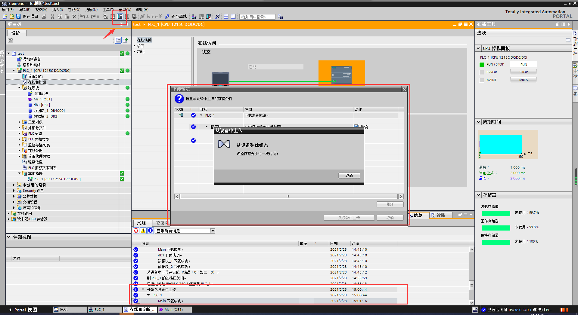Click the Split editor horizontally icon
The height and width of the screenshot is (315, 578).
coord(226,17)
